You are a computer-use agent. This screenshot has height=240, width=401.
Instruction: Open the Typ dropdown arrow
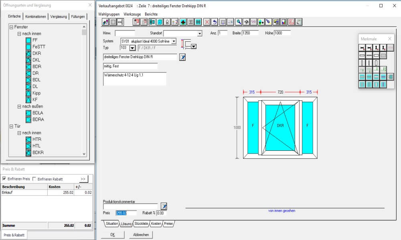pos(132,48)
